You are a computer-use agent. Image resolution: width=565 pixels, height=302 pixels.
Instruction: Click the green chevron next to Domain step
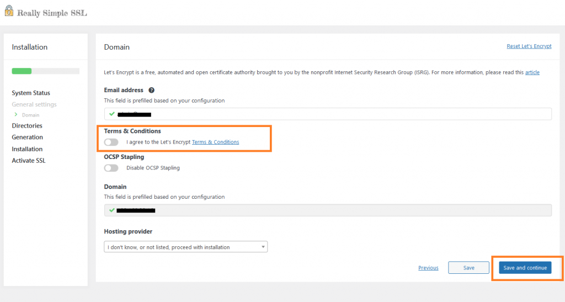(x=16, y=115)
